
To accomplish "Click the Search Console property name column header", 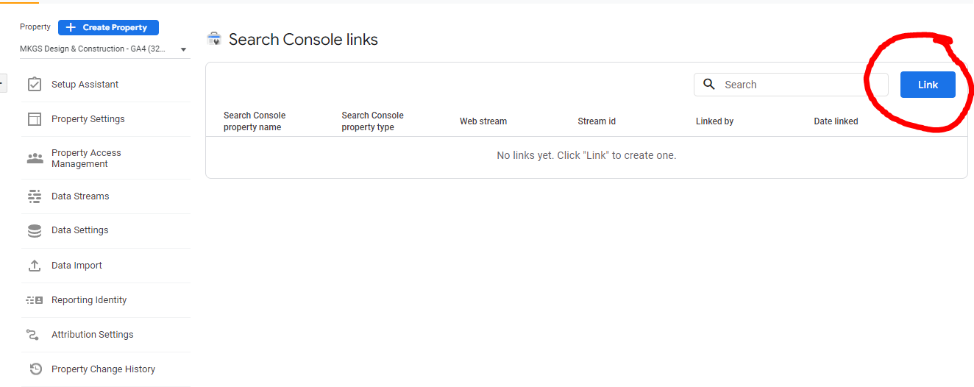I will point(255,121).
